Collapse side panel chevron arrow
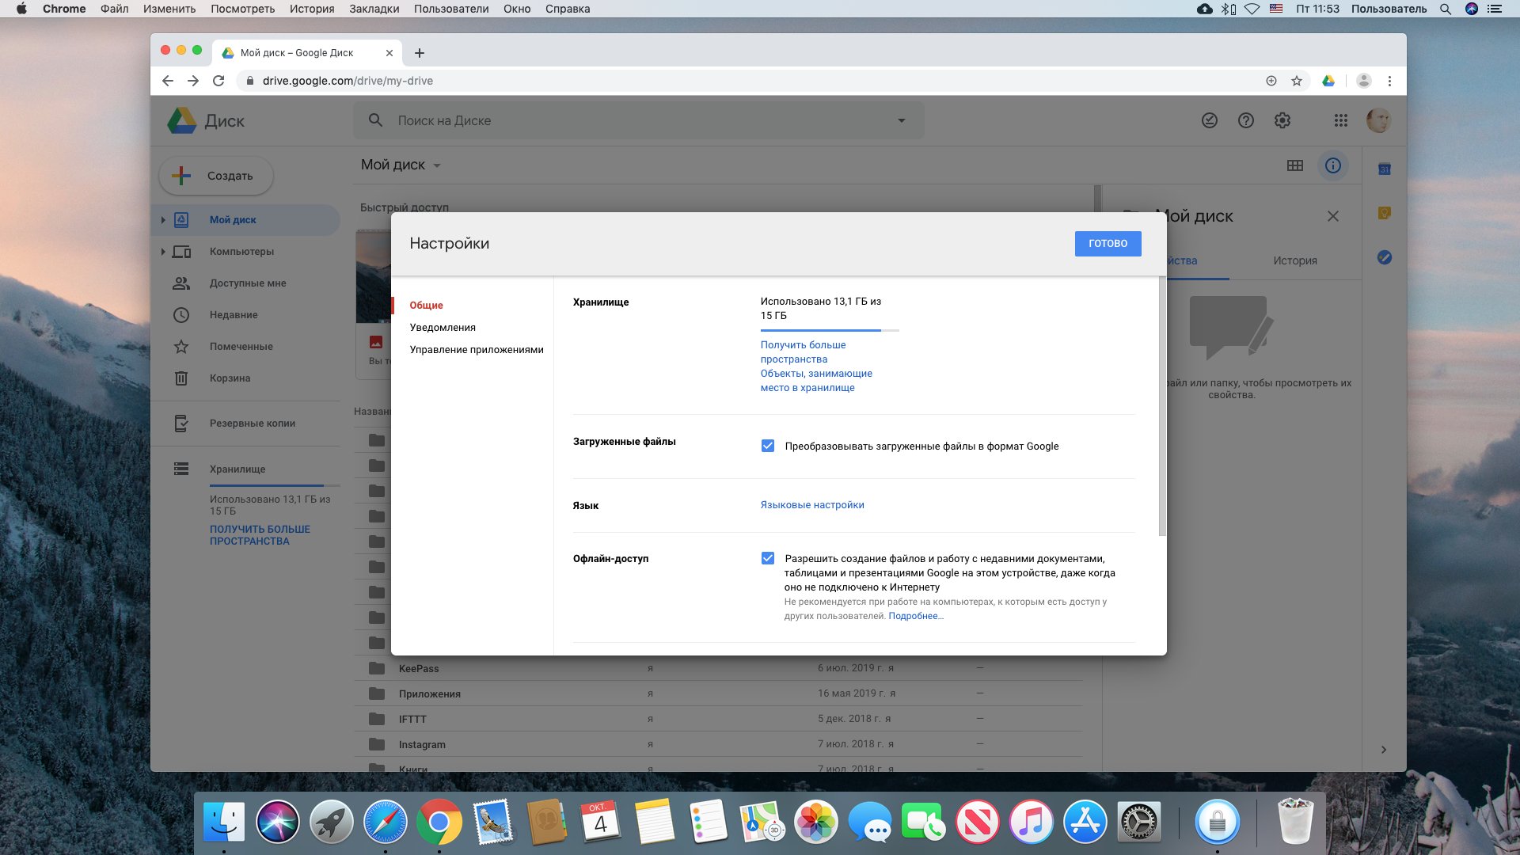This screenshot has height=855, width=1520. pos(1384,750)
